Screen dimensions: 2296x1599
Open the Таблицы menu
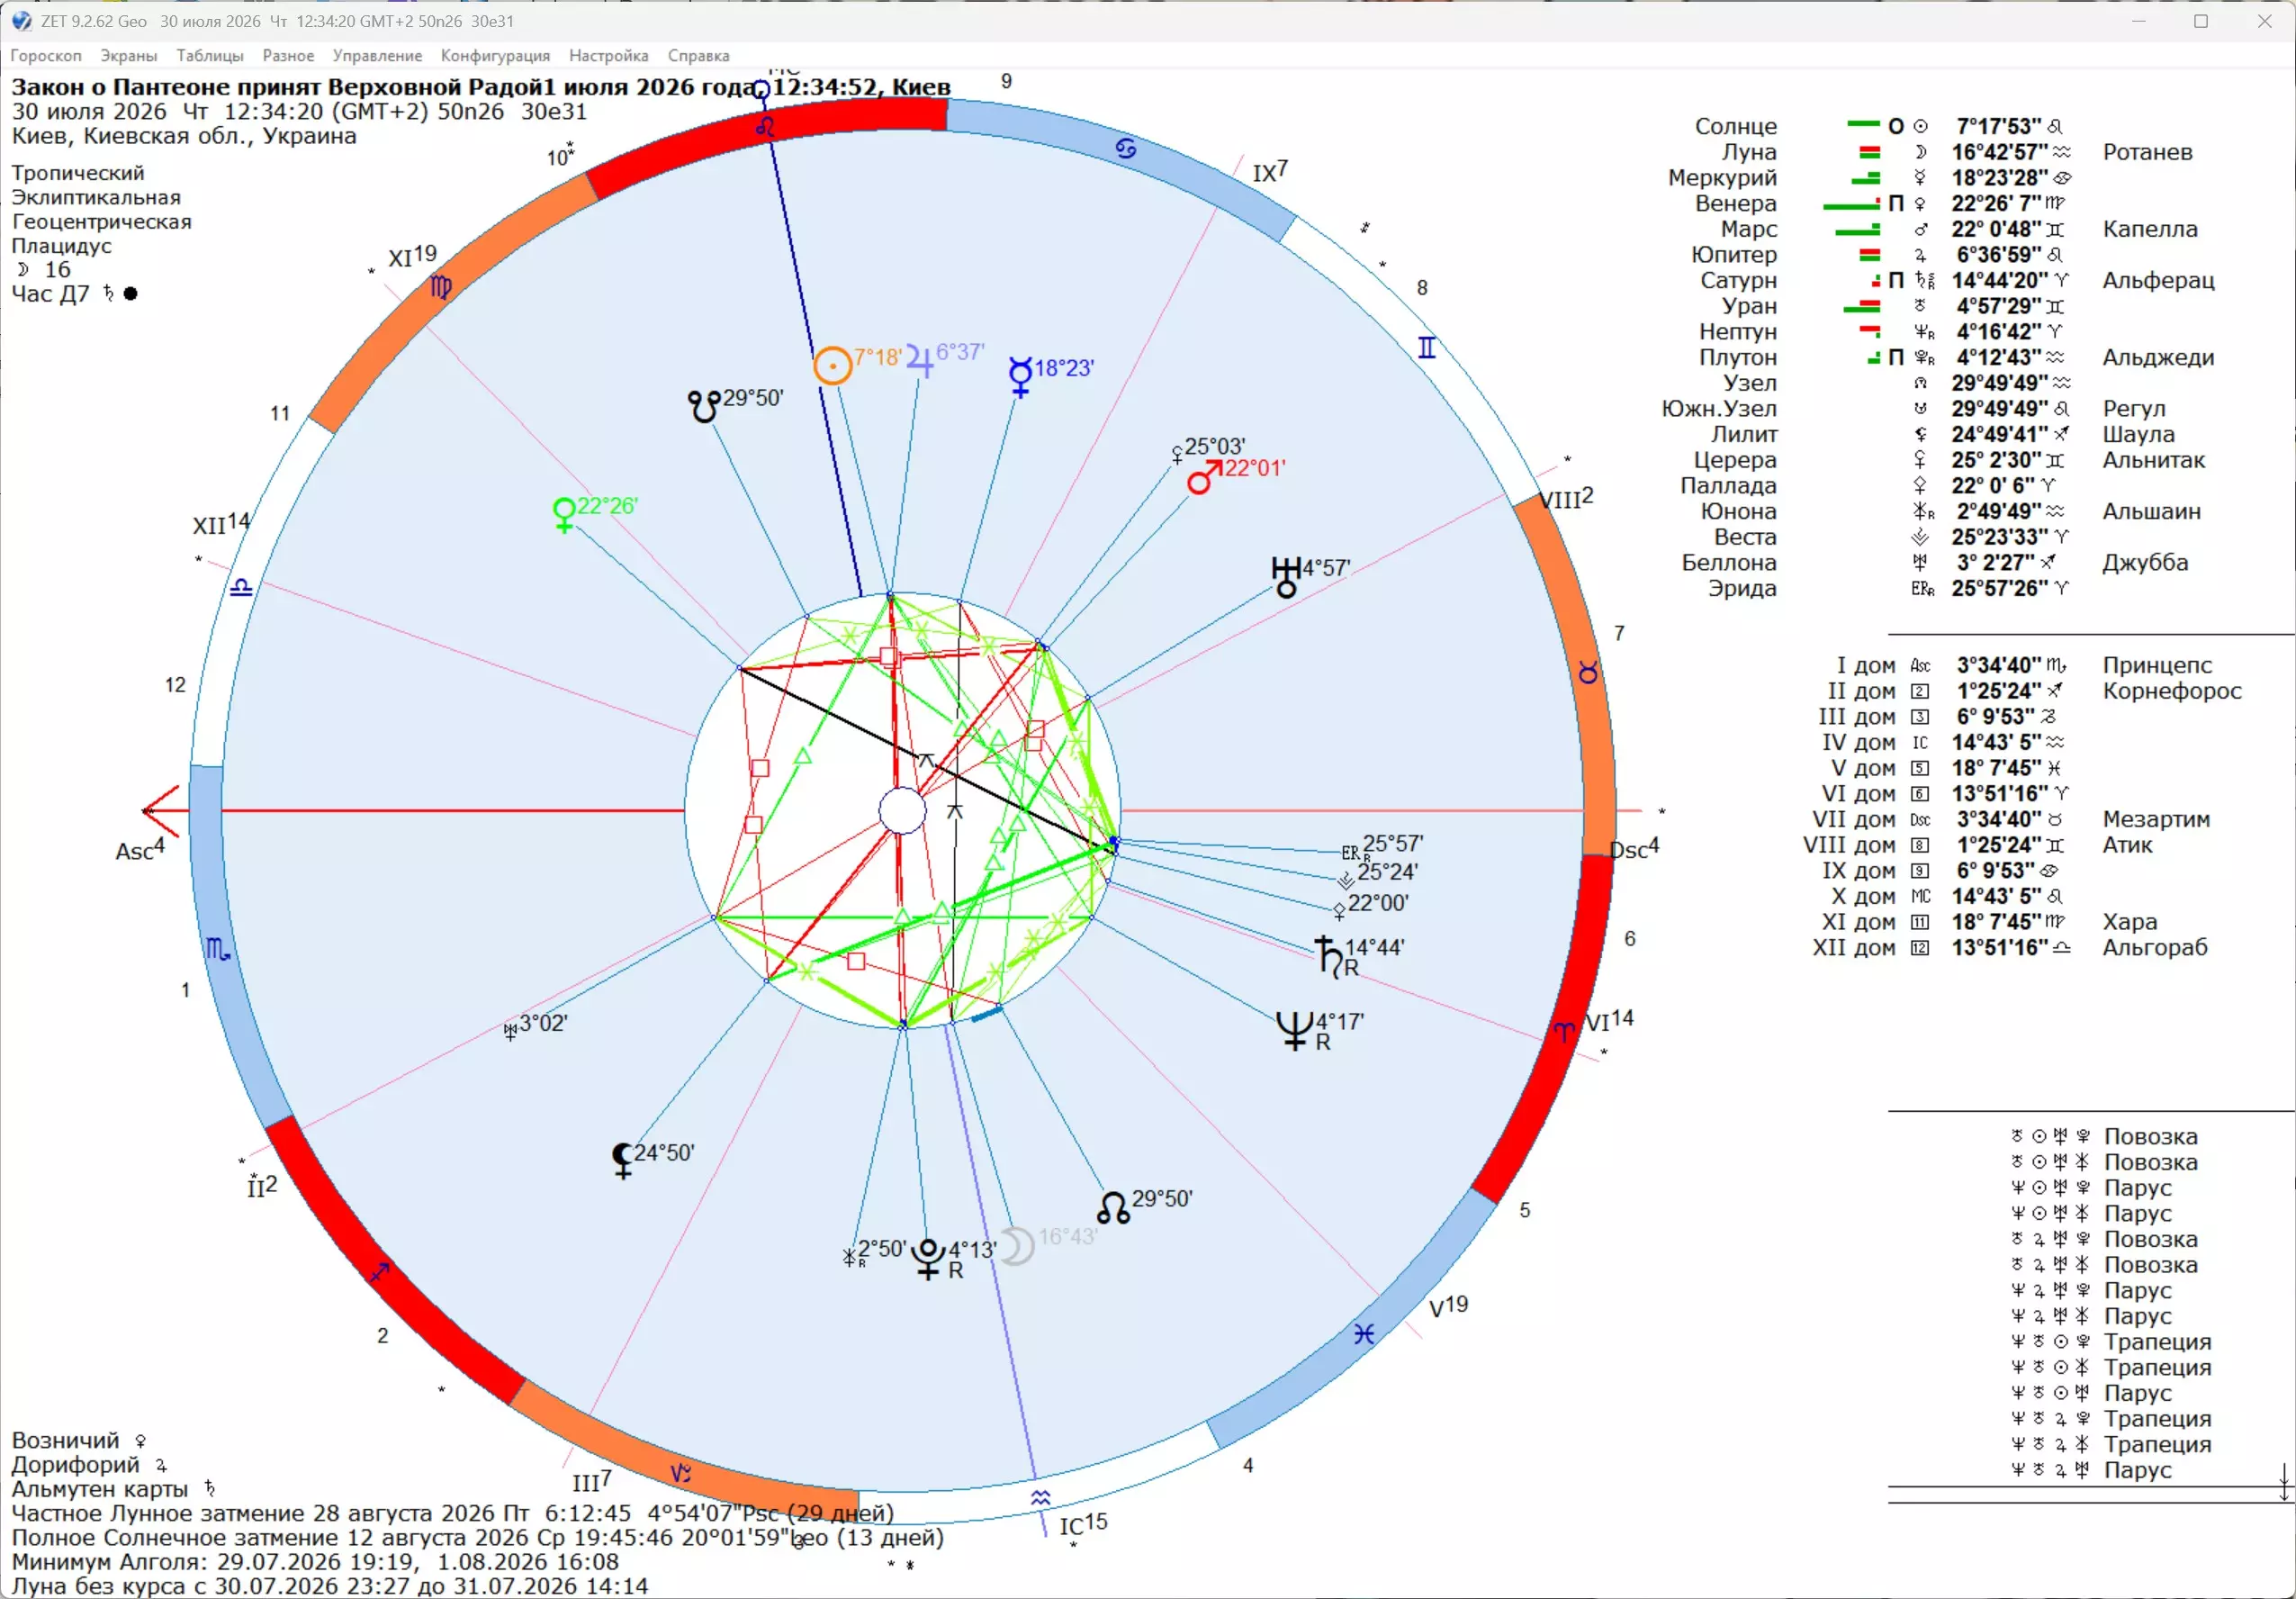210,56
